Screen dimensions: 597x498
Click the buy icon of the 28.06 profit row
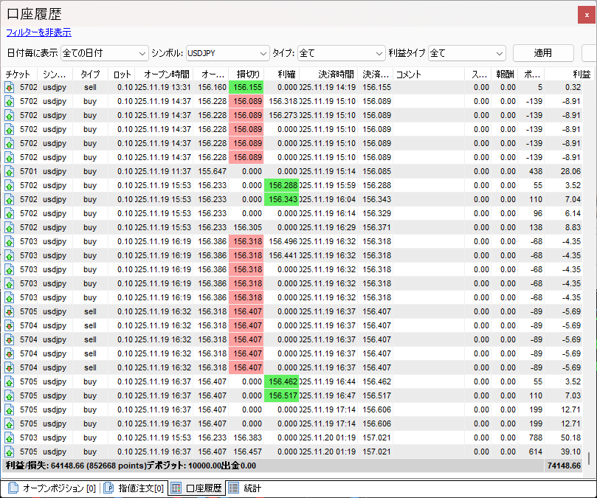[10, 171]
